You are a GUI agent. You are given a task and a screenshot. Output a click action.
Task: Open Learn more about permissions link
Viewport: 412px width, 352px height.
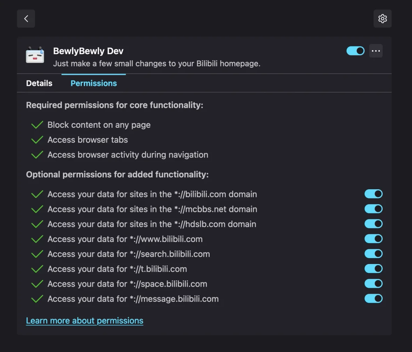pos(85,321)
